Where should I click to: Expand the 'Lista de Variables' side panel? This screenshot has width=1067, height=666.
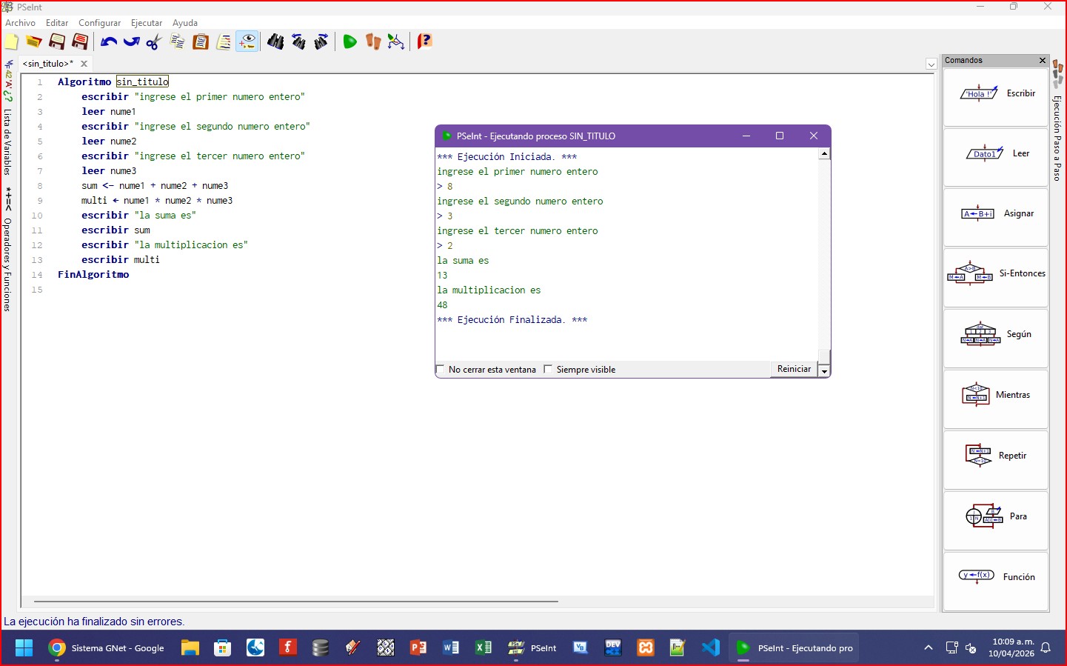tap(8, 141)
